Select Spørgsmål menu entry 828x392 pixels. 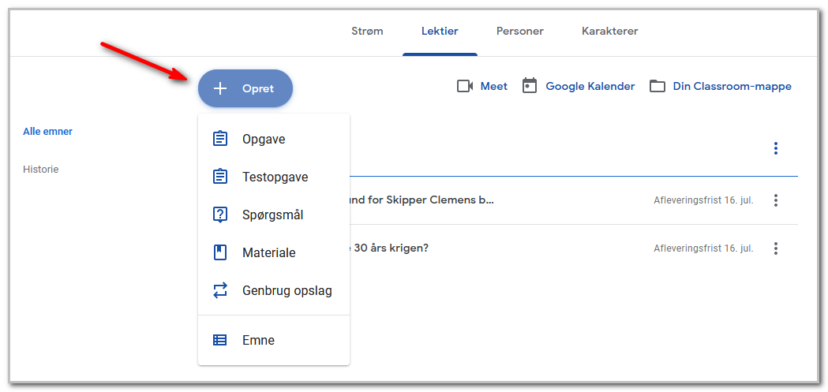point(274,215)
